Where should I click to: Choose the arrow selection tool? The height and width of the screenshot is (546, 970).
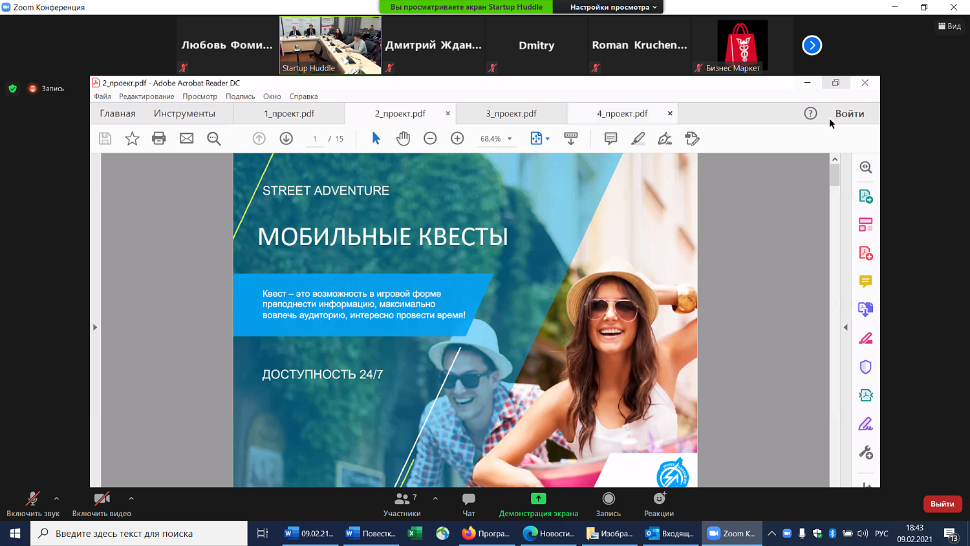pos(376,138)
